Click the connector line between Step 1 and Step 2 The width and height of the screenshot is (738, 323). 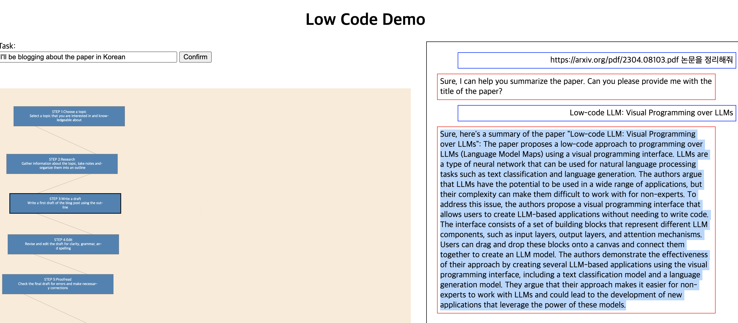pos(65,140)
